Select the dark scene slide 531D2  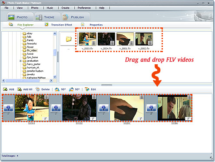(79, 108)
